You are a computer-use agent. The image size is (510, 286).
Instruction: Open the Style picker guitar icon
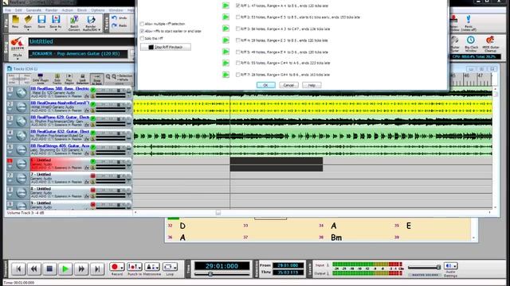[x=17, y=42]
